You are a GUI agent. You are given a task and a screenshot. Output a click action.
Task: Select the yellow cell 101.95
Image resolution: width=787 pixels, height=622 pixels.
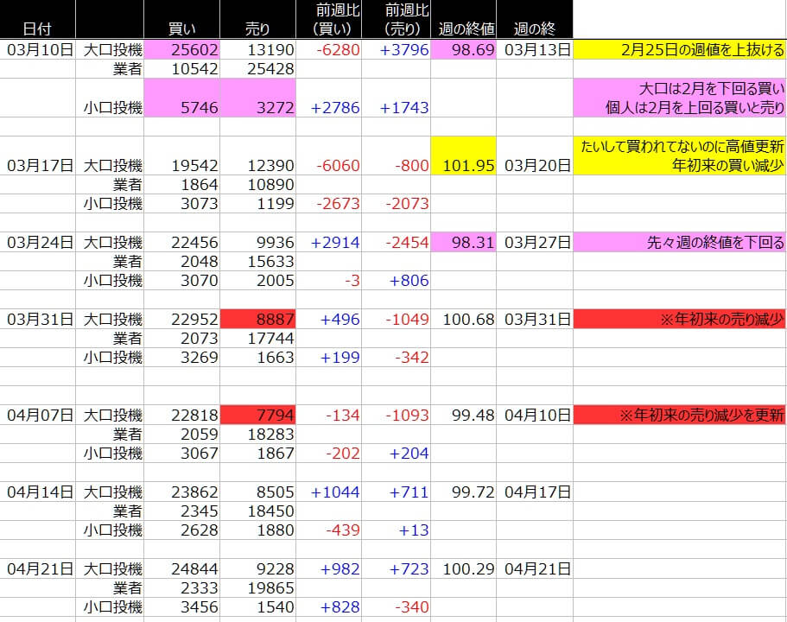click(463, 155)
